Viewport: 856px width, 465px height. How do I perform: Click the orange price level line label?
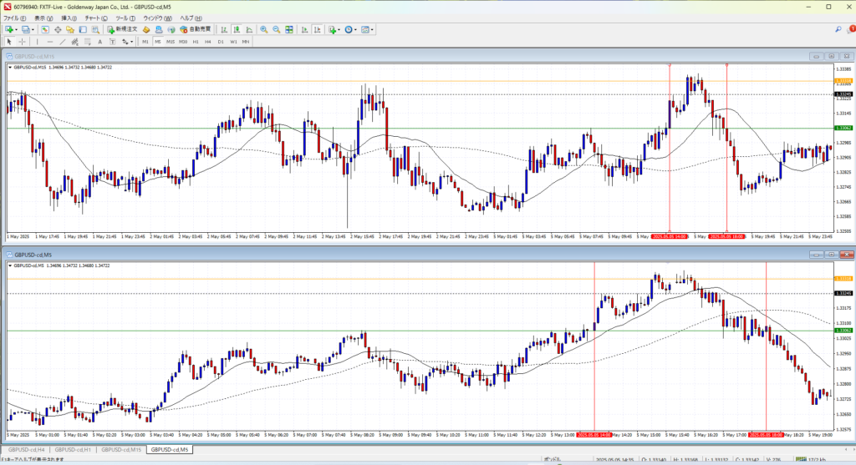click(x=843, y=81)
